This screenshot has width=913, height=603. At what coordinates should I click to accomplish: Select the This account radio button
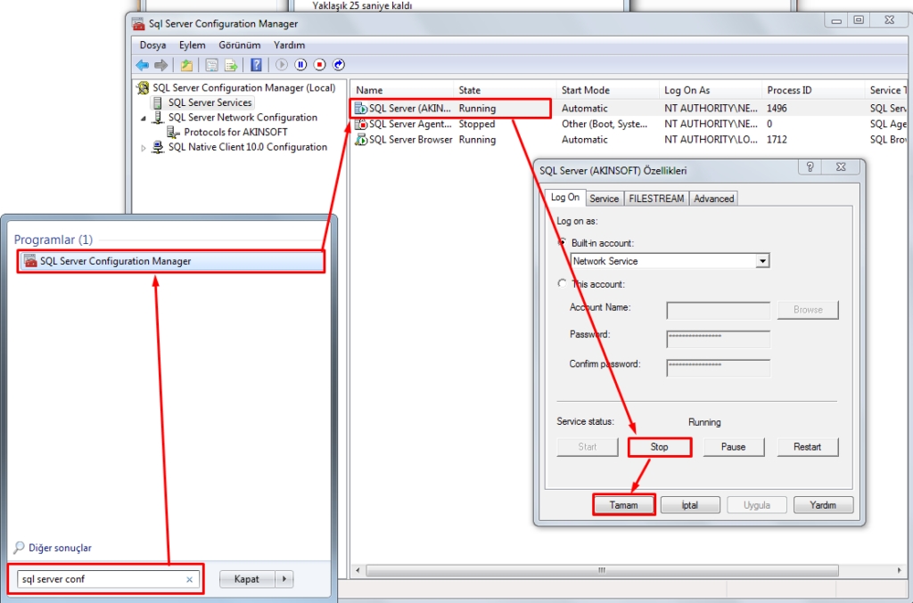562,284
